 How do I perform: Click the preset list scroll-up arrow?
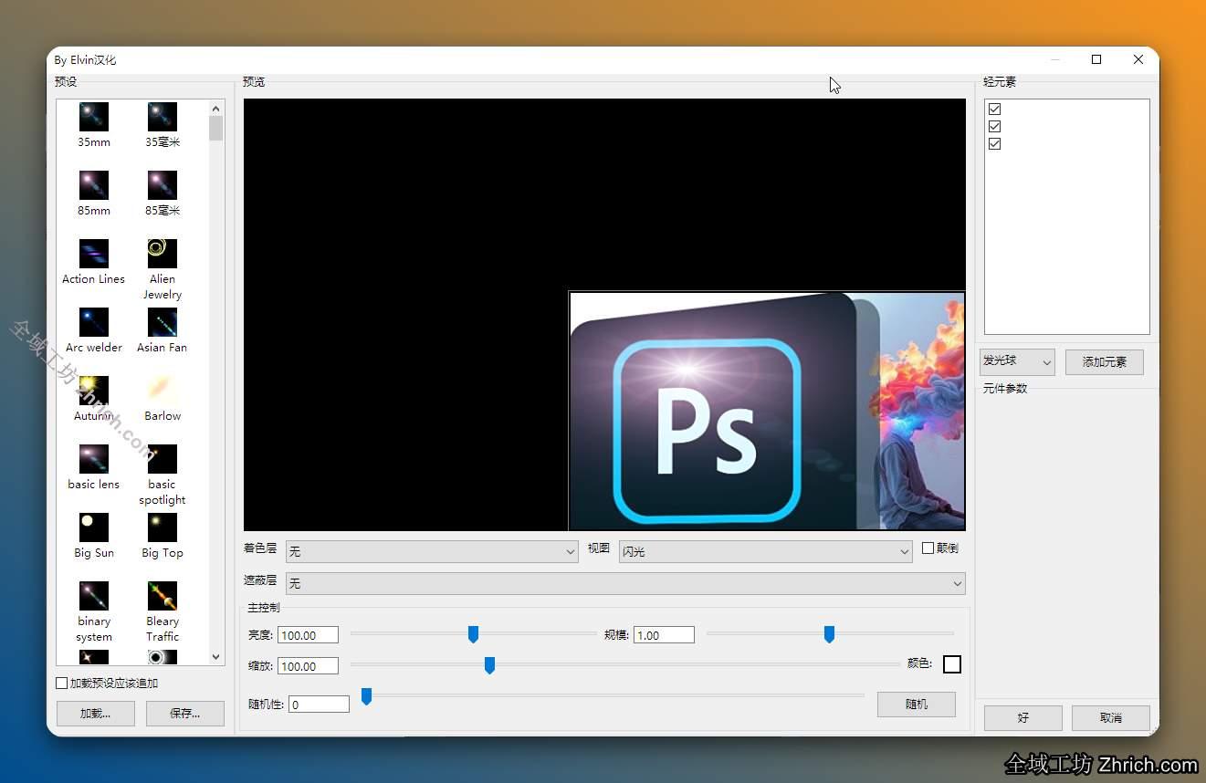click(x=216, y=109)
